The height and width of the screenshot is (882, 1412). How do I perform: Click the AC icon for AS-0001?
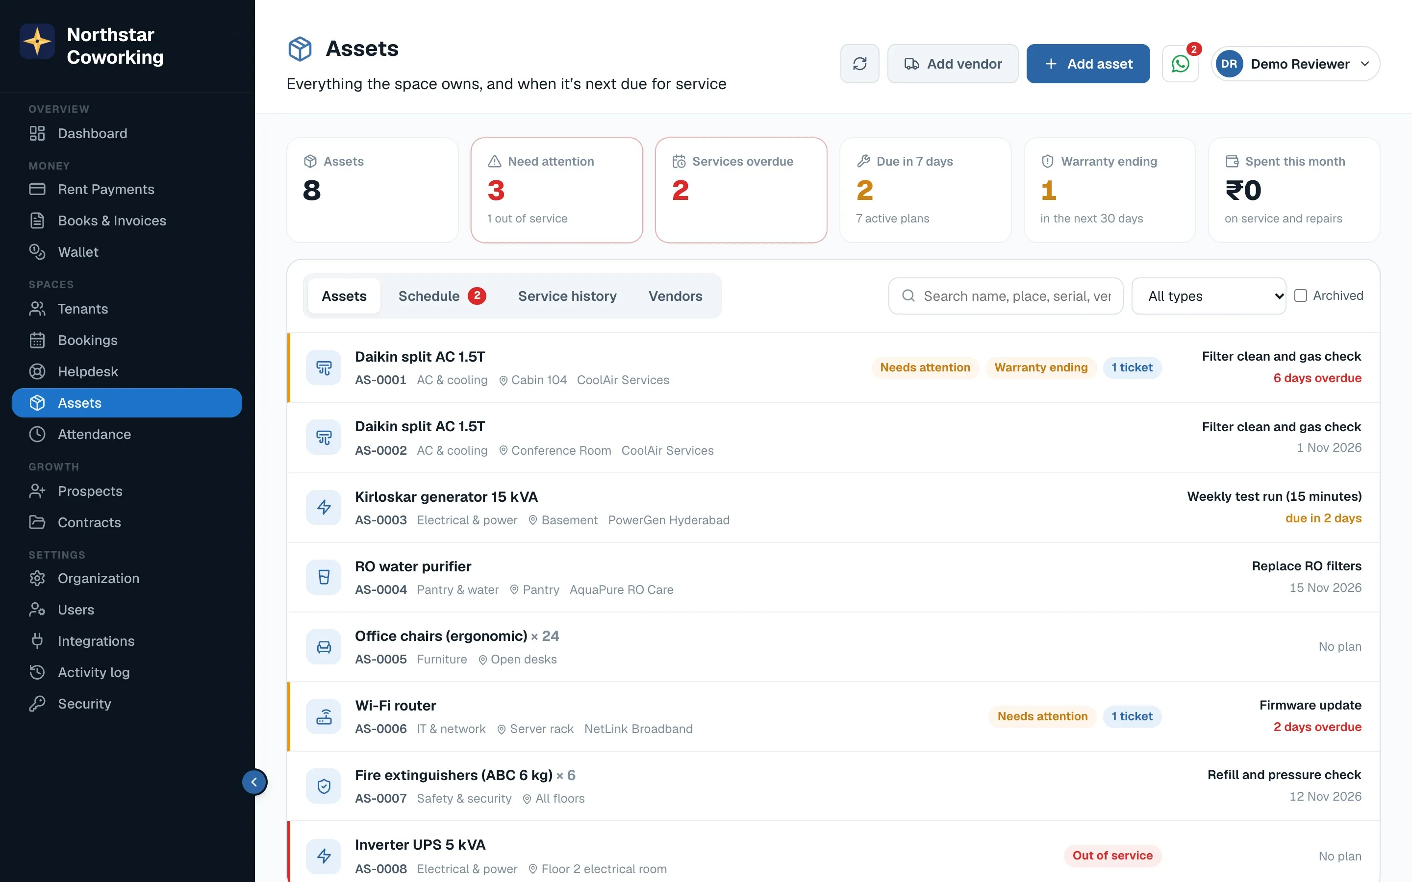[324, 367]
